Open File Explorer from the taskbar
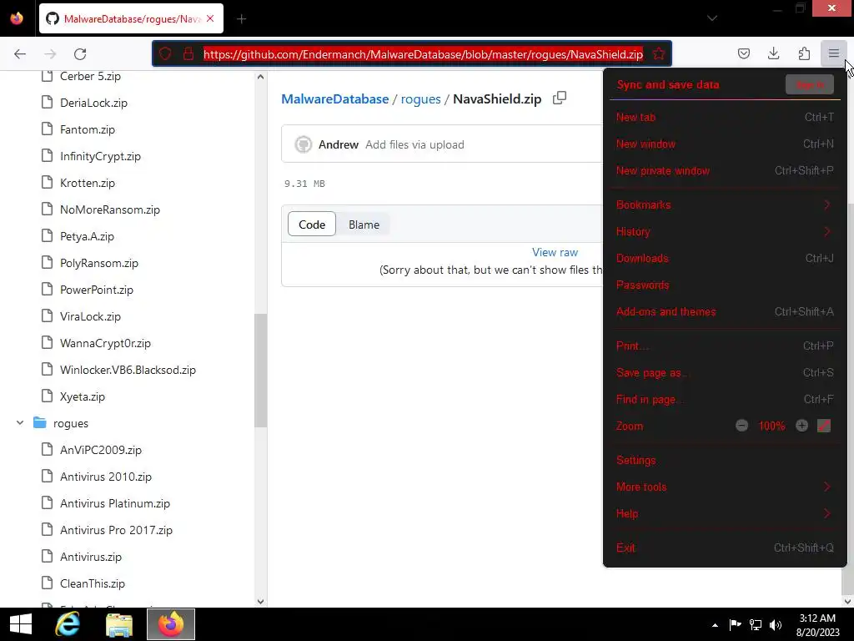Screen dimensions: 854x641 tap(118, 624)
